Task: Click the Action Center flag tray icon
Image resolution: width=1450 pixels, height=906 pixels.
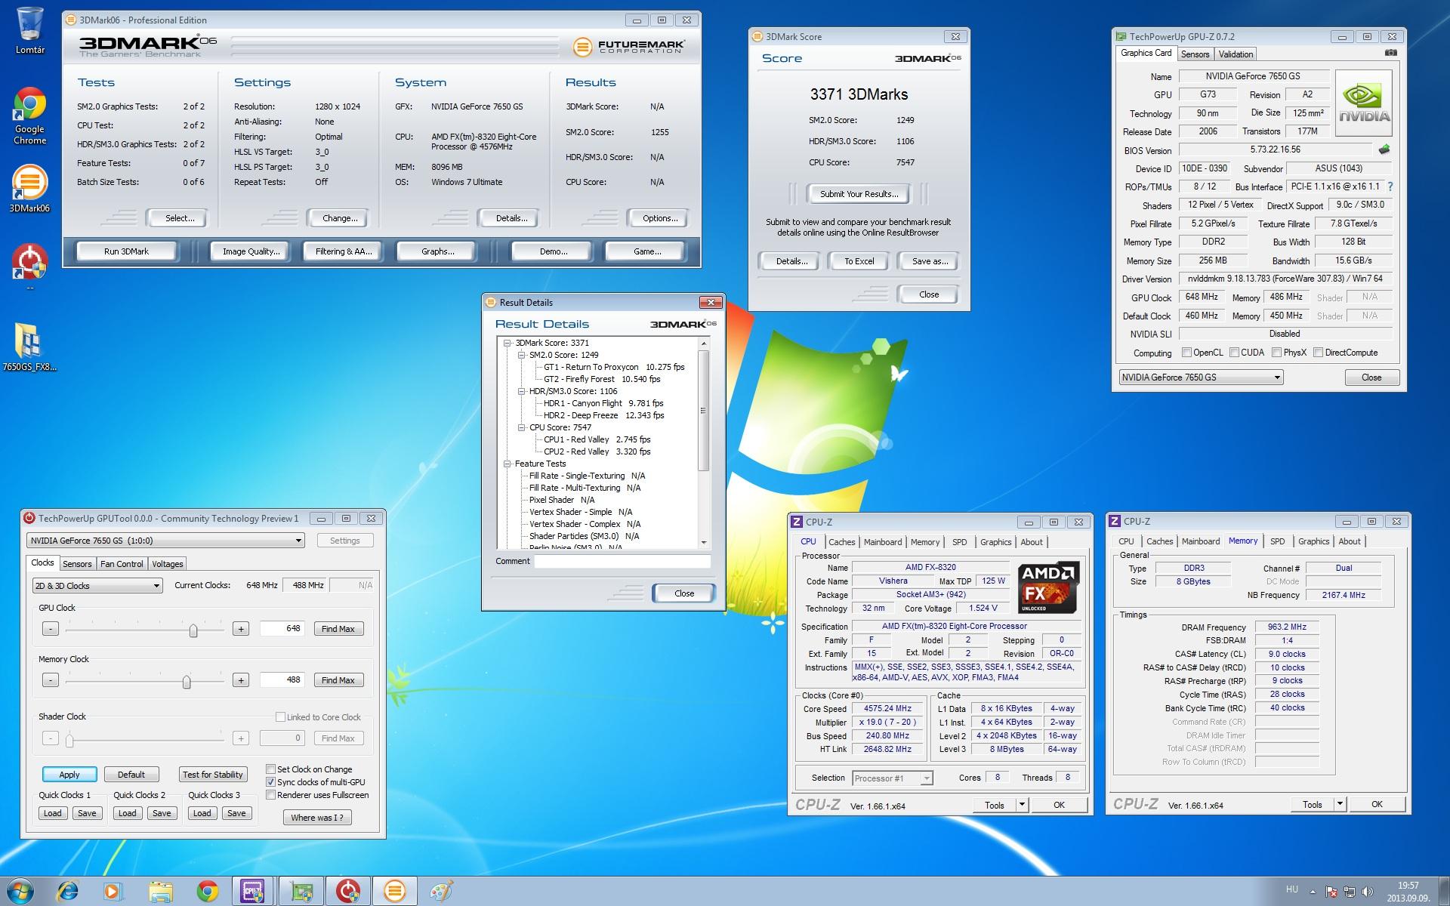Action: (1331, 892)
